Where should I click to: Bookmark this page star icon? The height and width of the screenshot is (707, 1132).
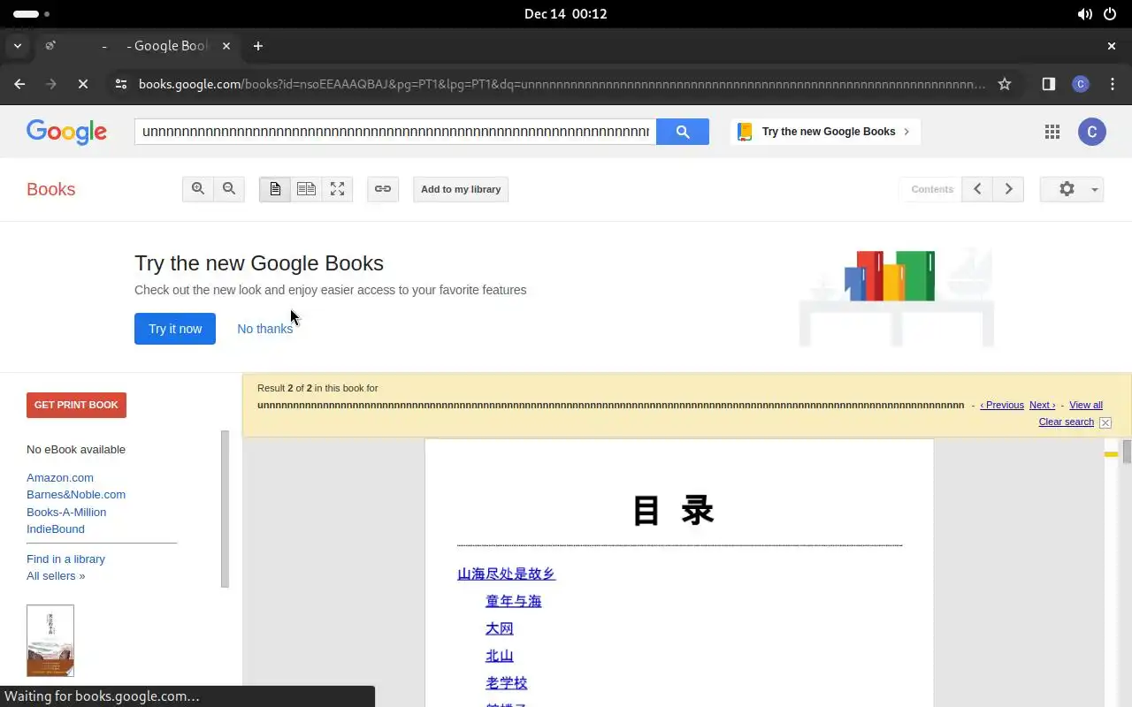(1005, 84)
